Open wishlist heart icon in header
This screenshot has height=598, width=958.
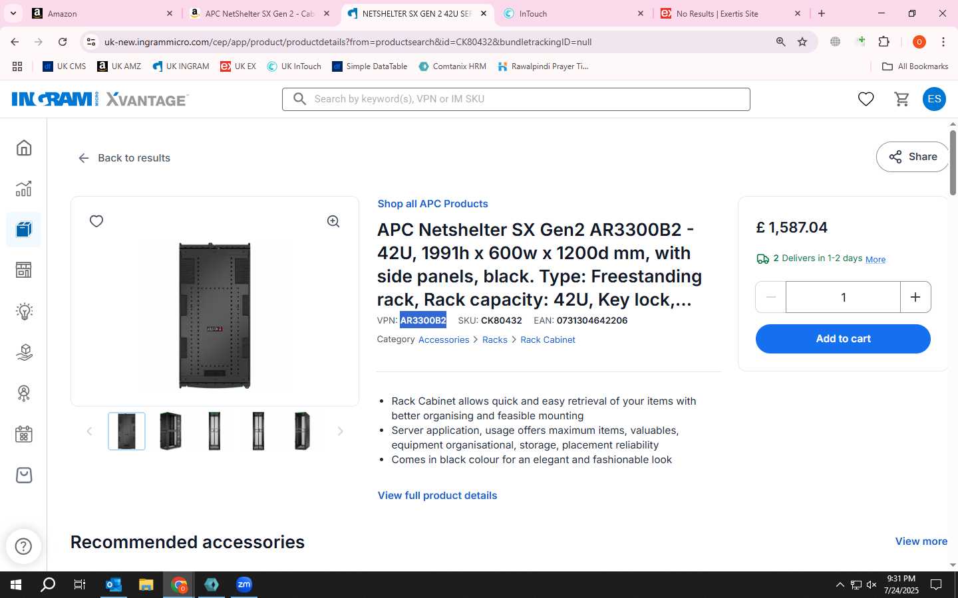(x=866, y=99)
